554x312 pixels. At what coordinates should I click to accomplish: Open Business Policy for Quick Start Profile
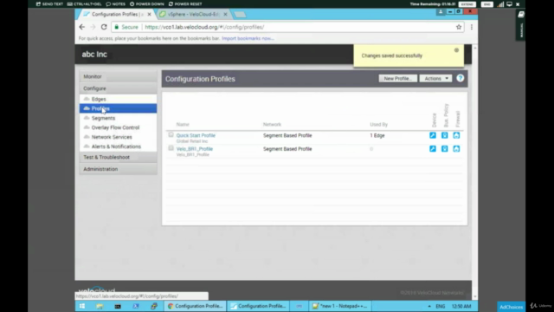pyautogui.click(x=444, y=135)
